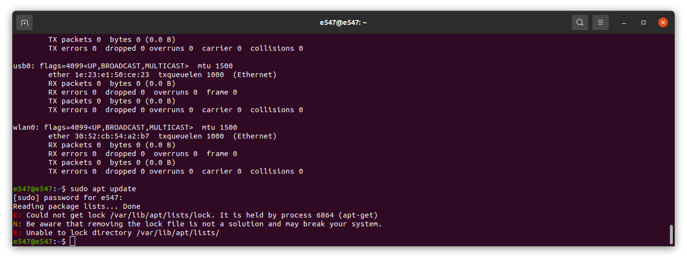Open a new terminal tab
This screenshot has width=687, height=260.
point(24,22)
